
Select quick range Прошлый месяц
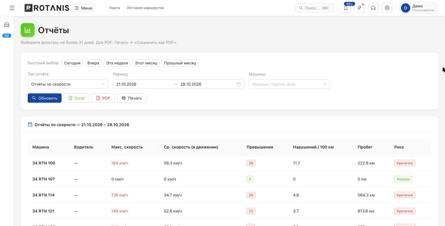(x=180, y=63)
